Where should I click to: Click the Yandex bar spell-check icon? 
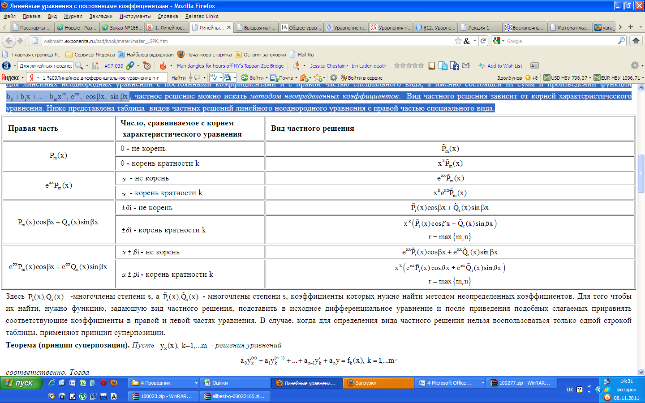tap(214, 77)
